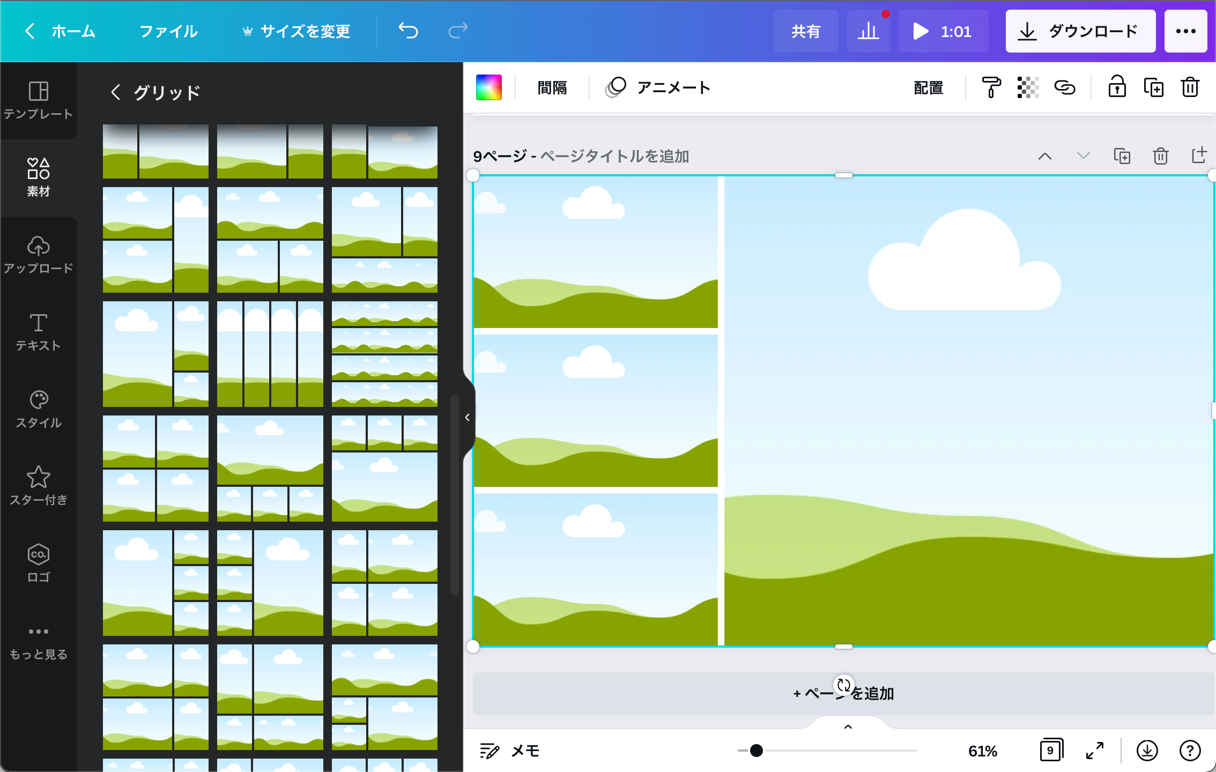
Task: Click the zoom slider handle
Action: tap(757, 751)
